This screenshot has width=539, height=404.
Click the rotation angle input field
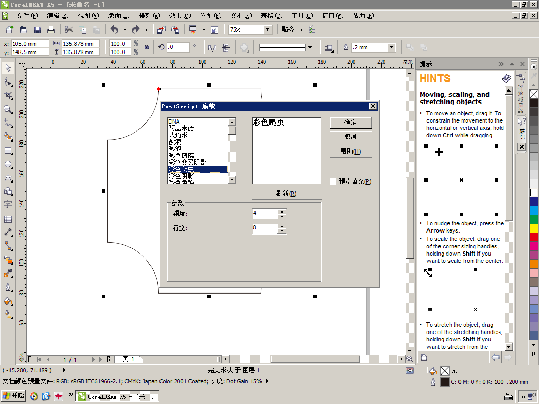coord(178,47)
